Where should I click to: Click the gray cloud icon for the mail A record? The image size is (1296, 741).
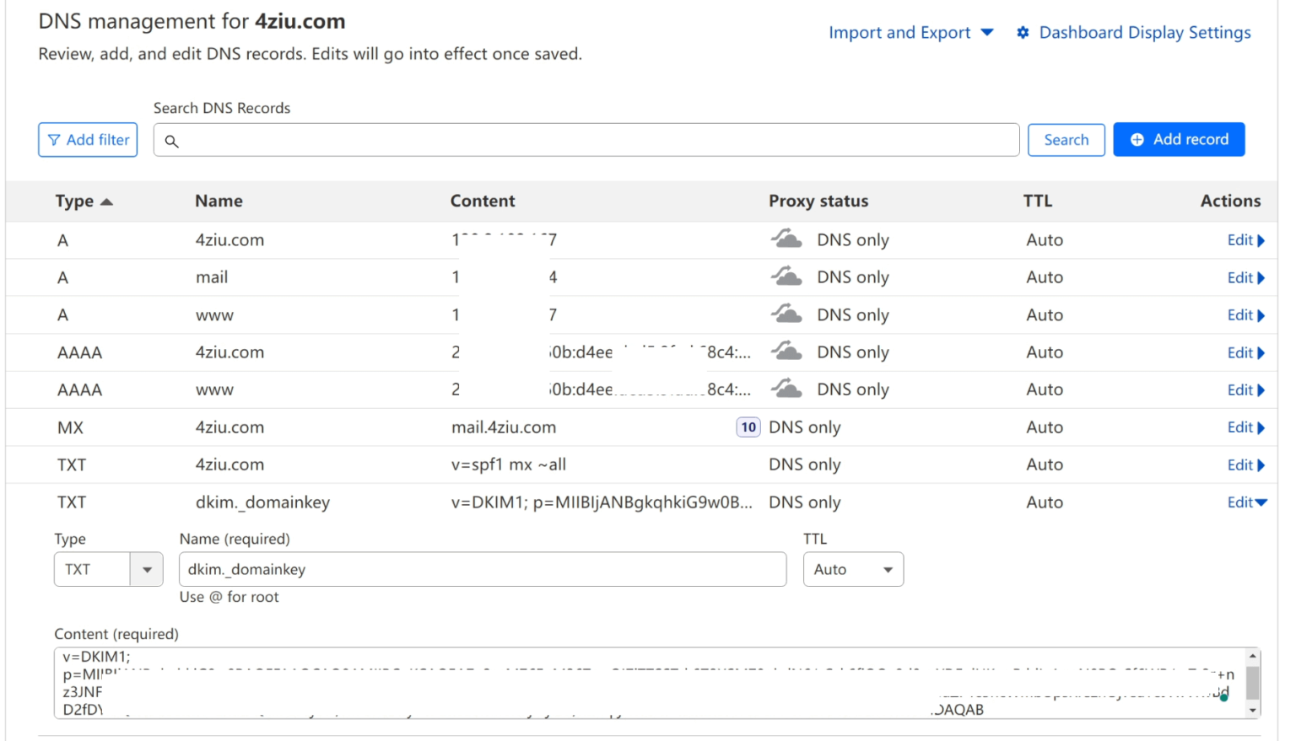click(786, 277)
